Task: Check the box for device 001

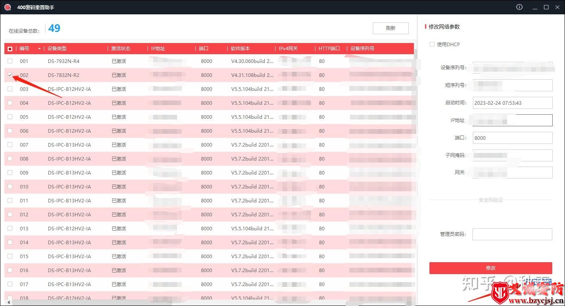Action: [10, 61]
